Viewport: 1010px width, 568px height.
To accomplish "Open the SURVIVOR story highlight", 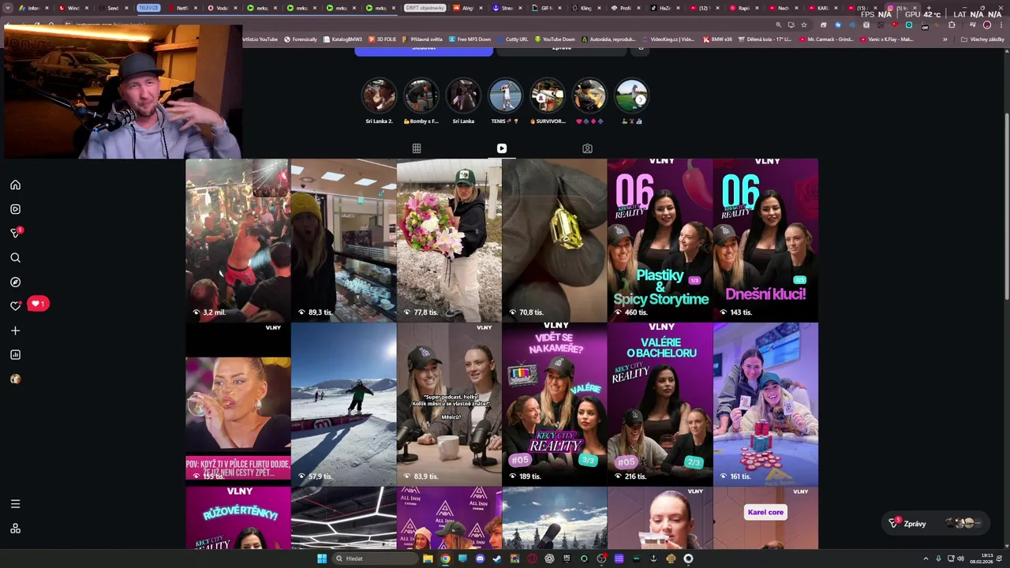I will pos(548,102).
